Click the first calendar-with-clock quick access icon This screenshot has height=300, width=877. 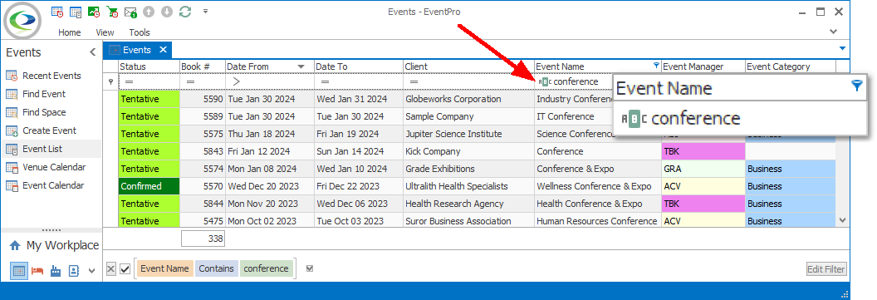click(56, 11)
